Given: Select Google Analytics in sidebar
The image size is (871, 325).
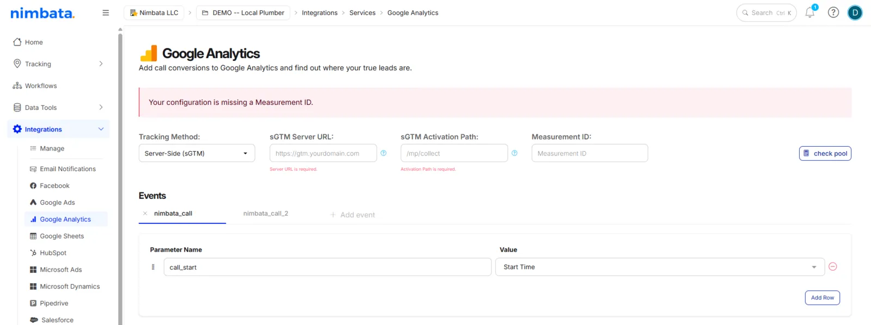Looking at the screenshot, I should coord(66,219).
